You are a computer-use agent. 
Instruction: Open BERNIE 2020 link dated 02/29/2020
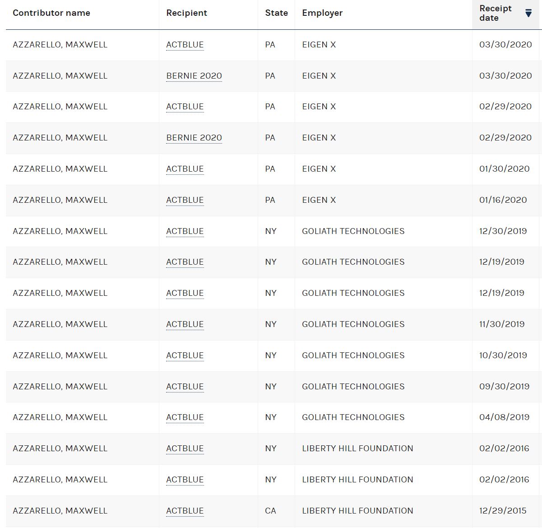(194, 138)
